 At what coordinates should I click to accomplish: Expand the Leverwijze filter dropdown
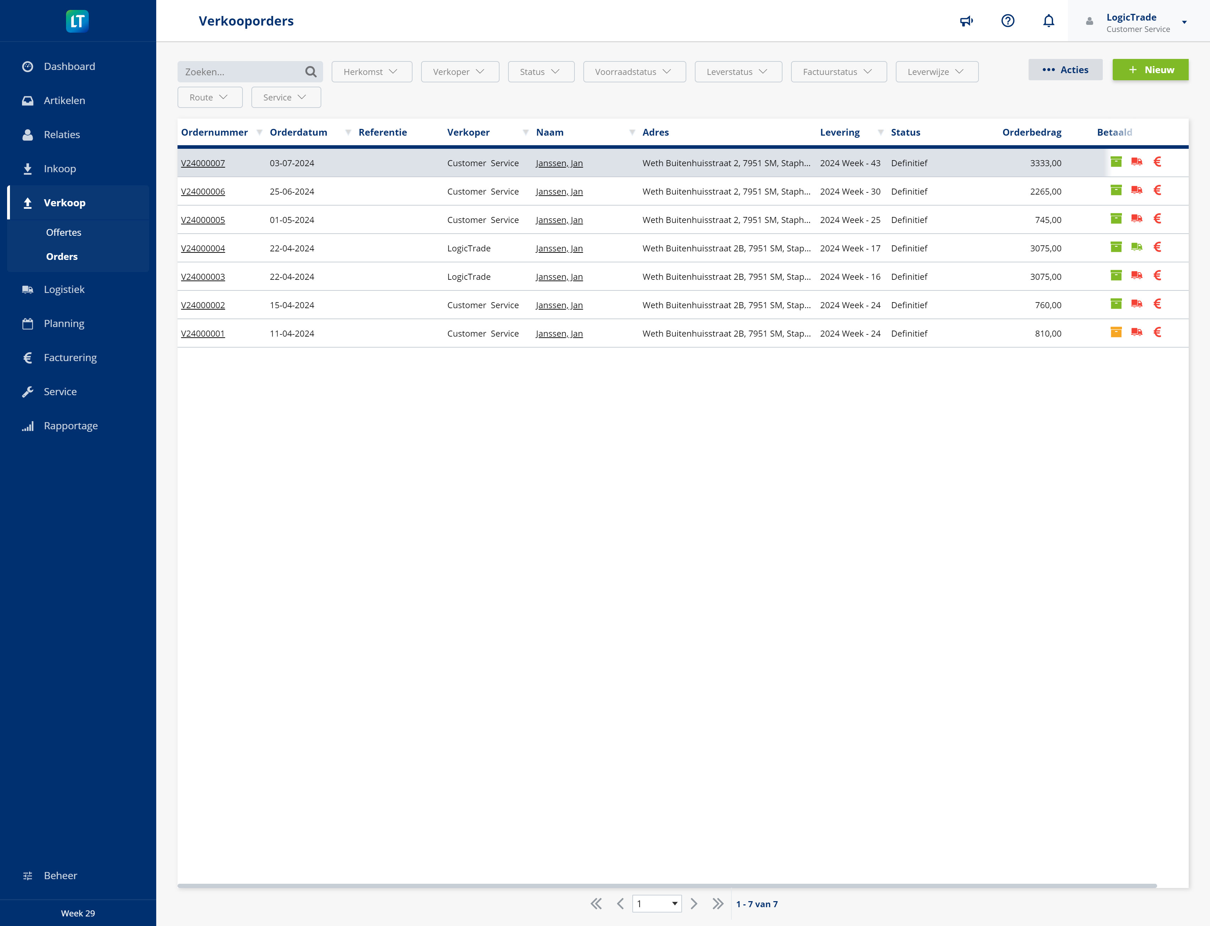[937, 72]
